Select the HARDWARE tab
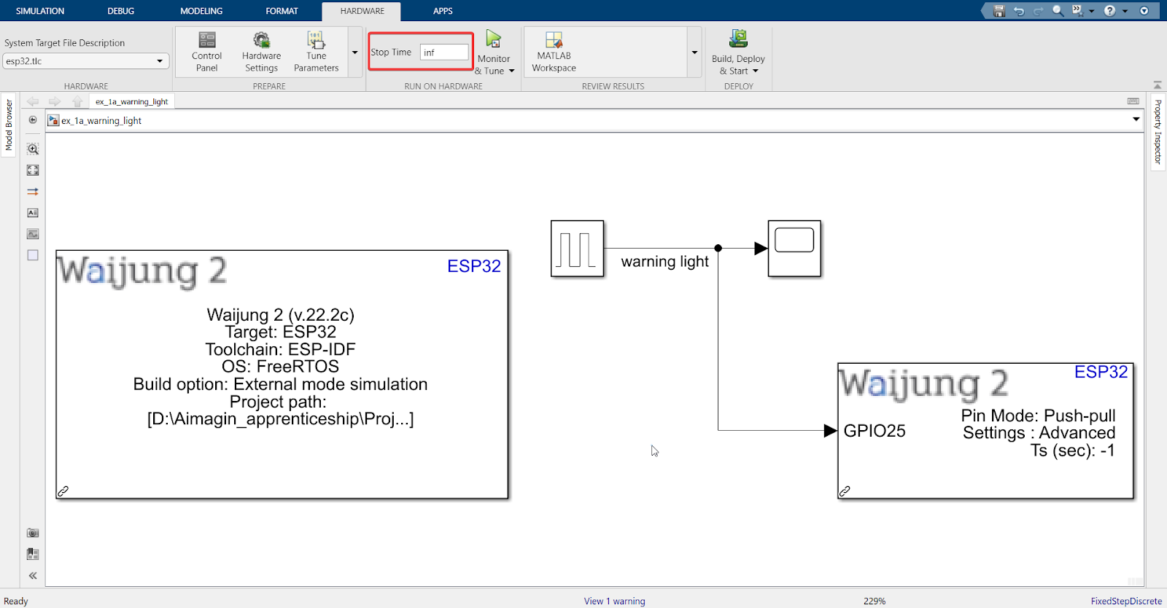 coord(362,11)
